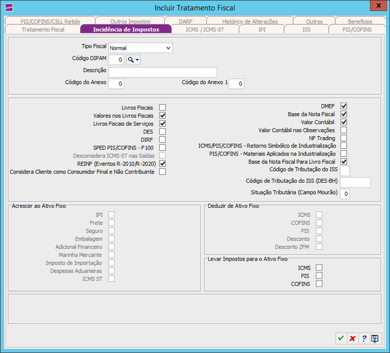Uncheck the Valor Contábil checkbox
Viewport: 390px width, 353px height.
pos(344,122)
